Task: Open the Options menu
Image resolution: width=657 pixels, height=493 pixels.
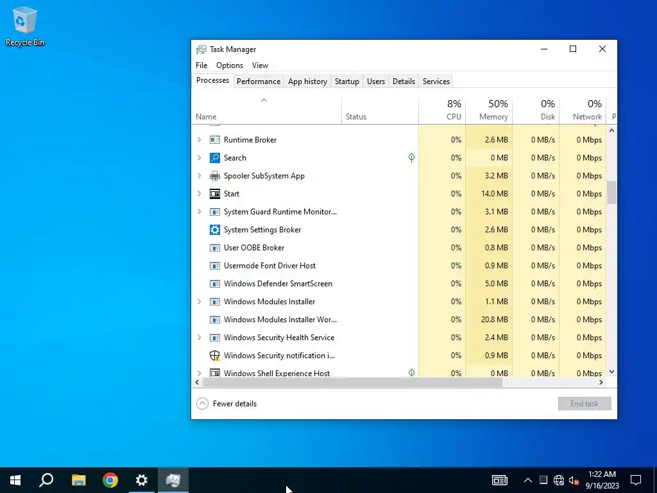Action: (x=230, y=65)
